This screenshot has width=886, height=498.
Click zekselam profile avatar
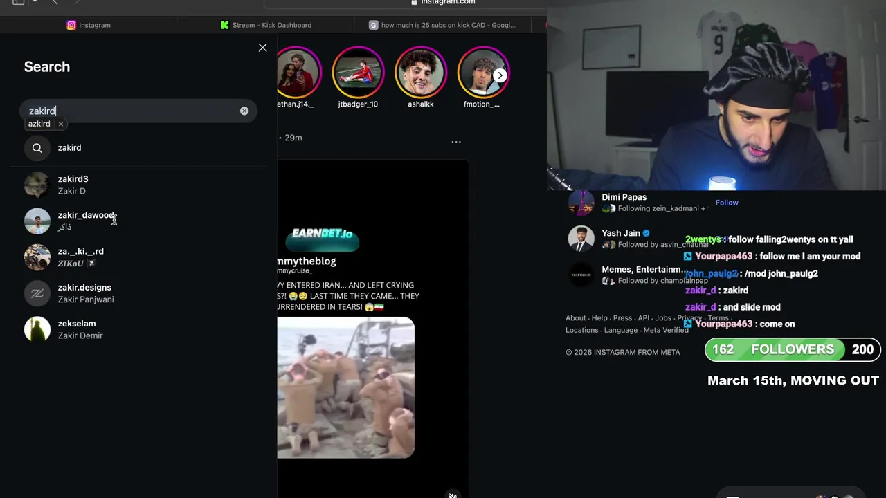click(37, 329)
